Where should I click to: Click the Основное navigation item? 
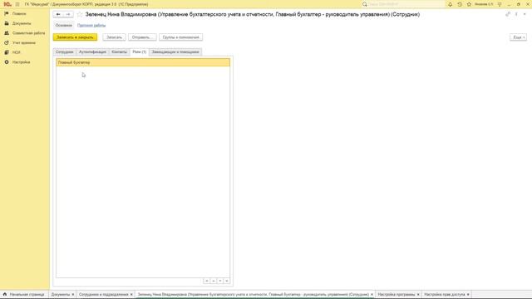(64, 25)
